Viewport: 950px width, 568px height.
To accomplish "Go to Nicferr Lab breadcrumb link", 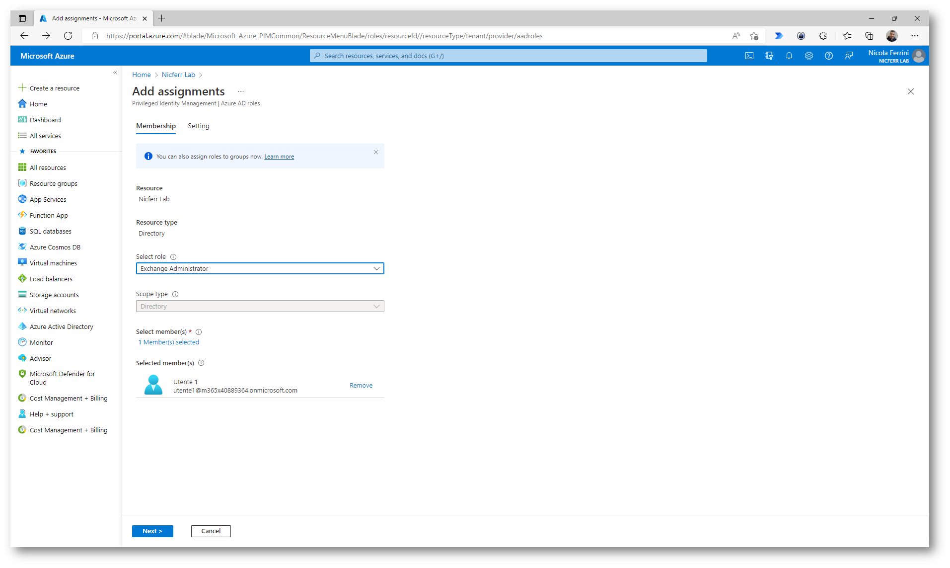I will click(178, 75).
